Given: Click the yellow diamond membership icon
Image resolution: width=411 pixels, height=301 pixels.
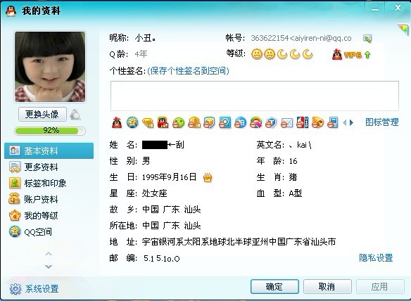Looking at the screenshot, I should click(x=148, y=122).
